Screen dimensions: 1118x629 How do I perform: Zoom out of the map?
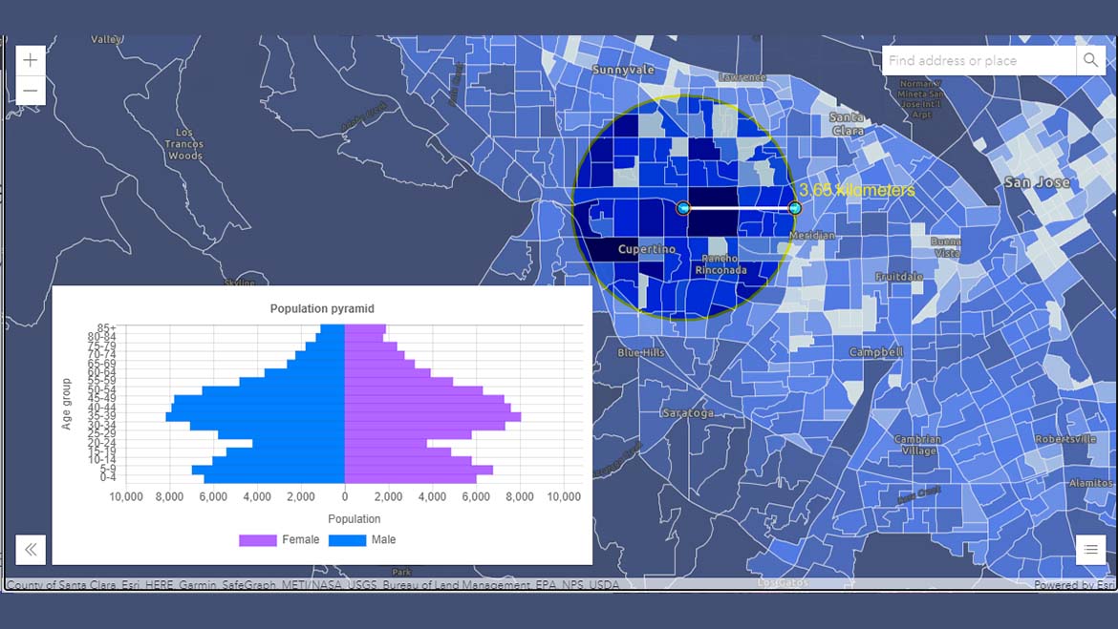(x=30, y=91)
